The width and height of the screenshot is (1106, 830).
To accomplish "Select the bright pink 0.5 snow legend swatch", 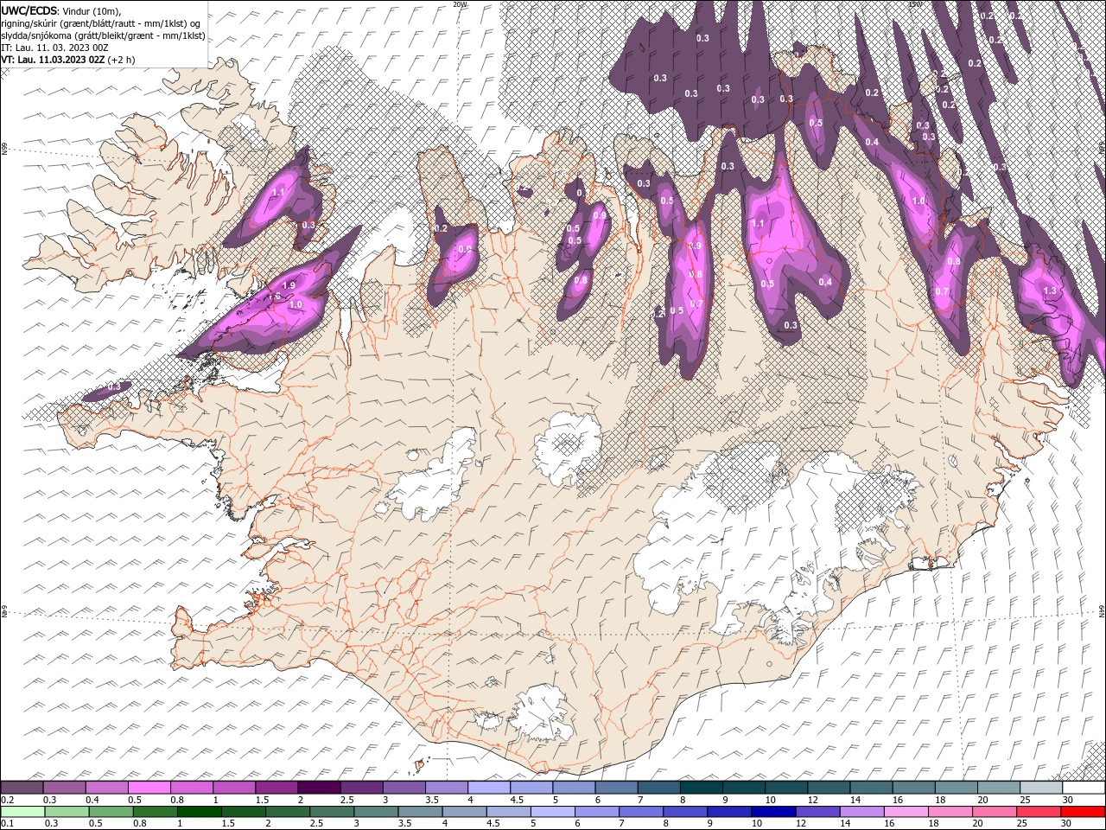I will tap(149, 788).
